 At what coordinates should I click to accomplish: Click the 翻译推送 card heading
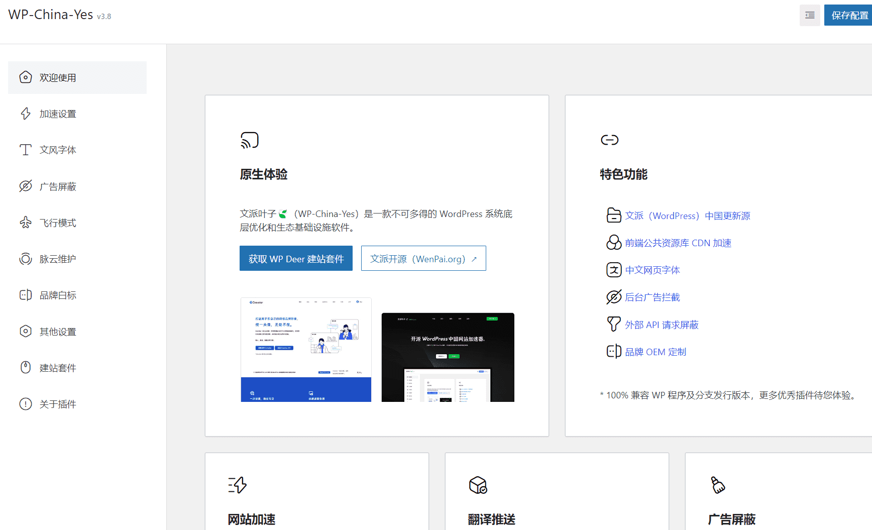(x=492, y=519)
